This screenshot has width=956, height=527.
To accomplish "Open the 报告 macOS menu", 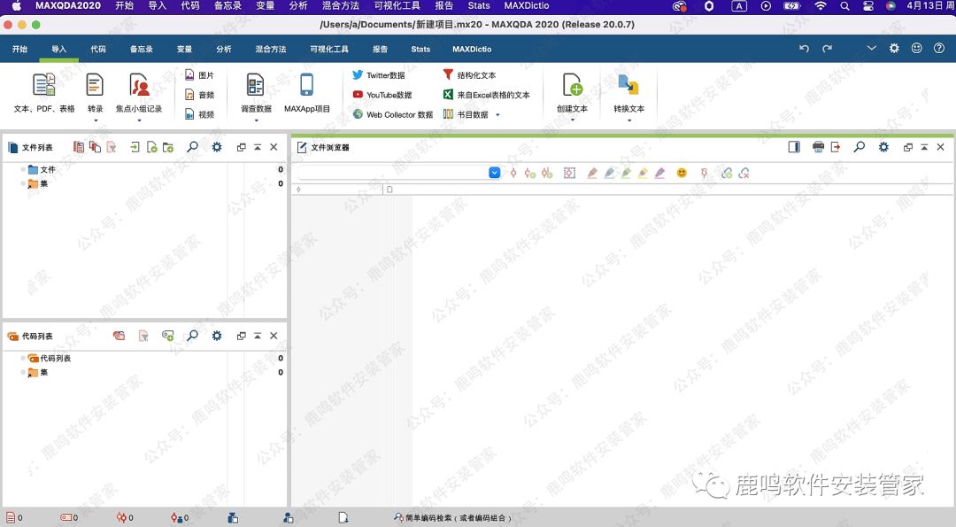I will (443, 5).
